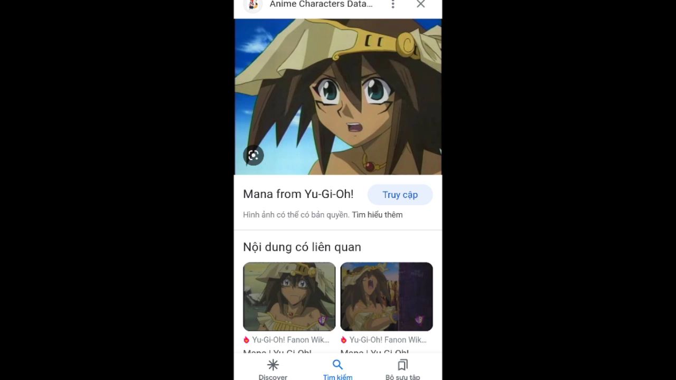
Task: Tap the main Mana anime image
Action: coord(338,97)
